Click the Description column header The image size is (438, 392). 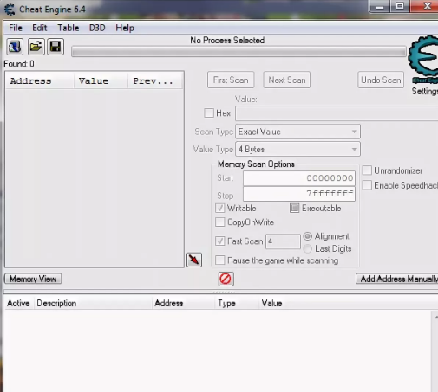[x=93, y=303]
